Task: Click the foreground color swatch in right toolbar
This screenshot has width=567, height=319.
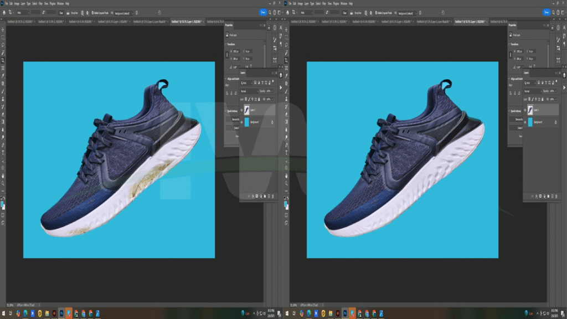Action: coord(286,204)
